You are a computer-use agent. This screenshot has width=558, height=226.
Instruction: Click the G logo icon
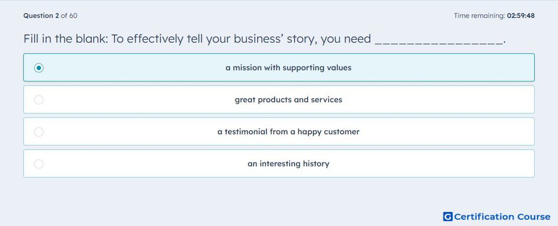pyautogui.click(x=448, y=216)
